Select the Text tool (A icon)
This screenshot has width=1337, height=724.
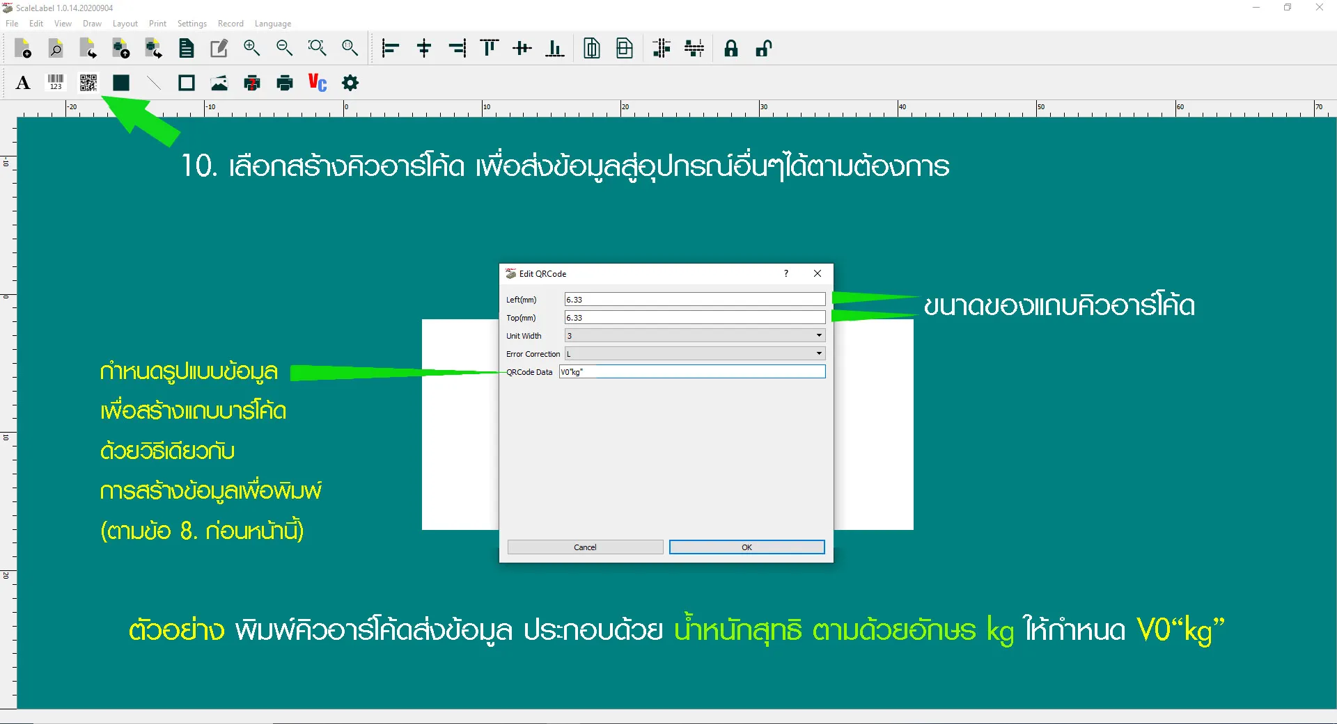tap(23, 83)
